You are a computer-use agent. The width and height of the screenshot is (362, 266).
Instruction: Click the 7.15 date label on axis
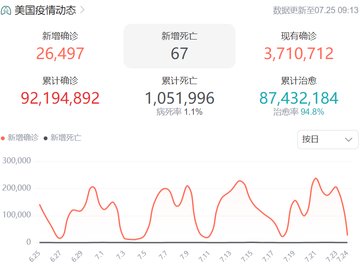tap(247, 256)
